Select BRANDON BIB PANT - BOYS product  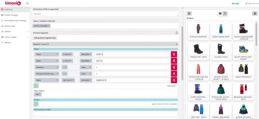243,92
